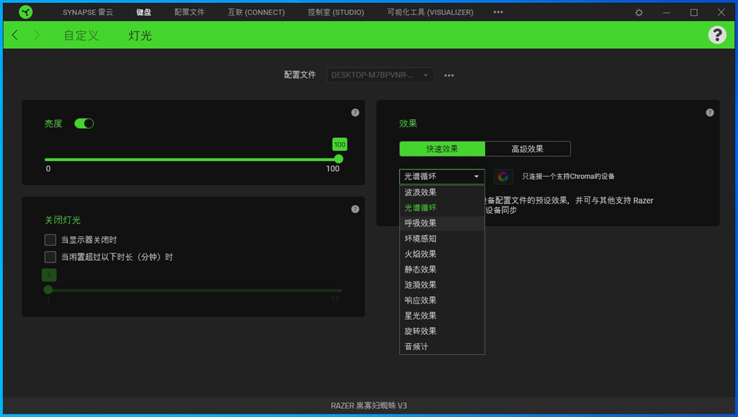Screen dimensions: 738x417
Task: Check the 当闲置超过以下时长 option
Action: [50, 256]
